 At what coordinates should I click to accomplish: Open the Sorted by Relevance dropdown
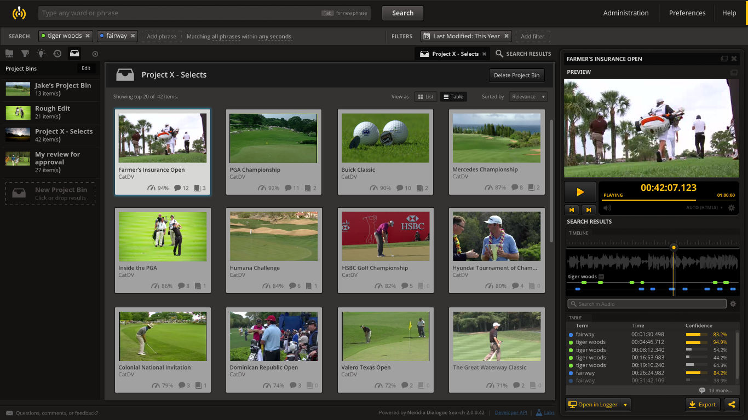point(528,97)
